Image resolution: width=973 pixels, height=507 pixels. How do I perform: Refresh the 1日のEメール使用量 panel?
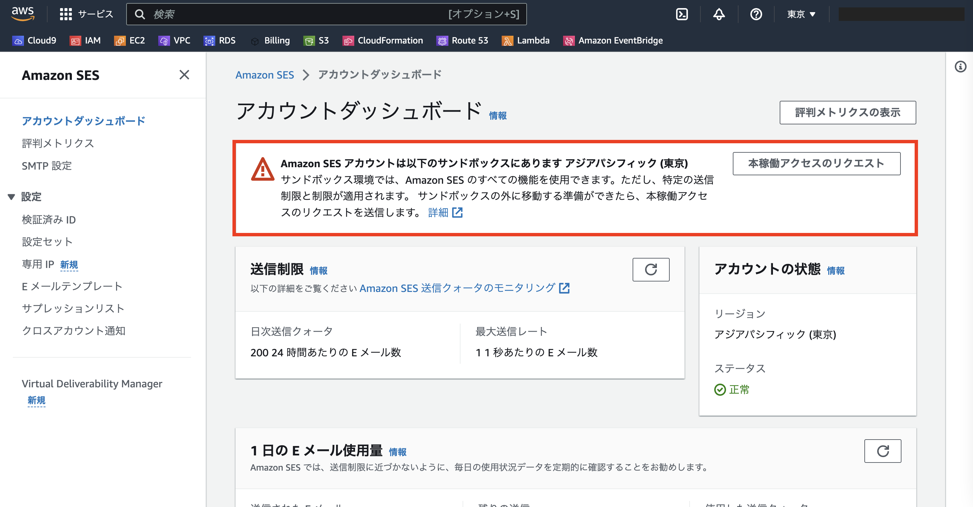click(882, 451)
